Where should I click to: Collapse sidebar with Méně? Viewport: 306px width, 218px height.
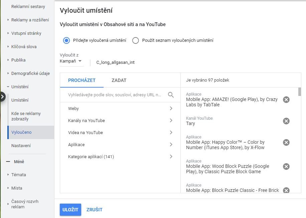point(15,162)
